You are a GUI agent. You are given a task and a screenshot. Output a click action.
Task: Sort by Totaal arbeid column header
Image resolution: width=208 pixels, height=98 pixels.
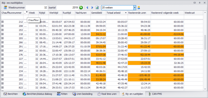tap(117, 13)
